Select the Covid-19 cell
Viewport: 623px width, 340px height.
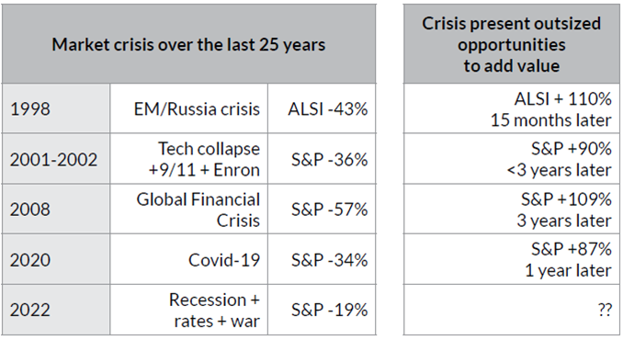189,259
